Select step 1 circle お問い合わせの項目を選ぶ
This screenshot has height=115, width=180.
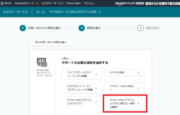(23, 28)
